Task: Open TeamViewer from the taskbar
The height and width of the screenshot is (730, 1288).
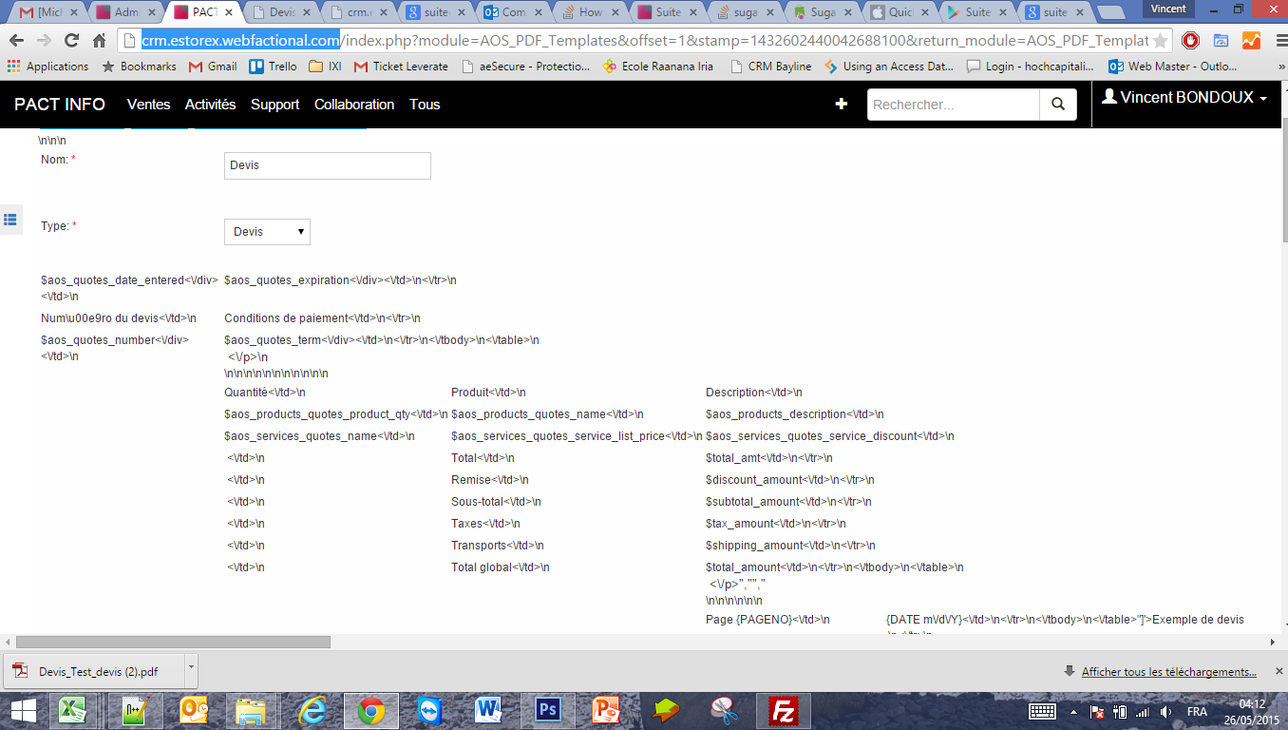Action: [429, 710]
